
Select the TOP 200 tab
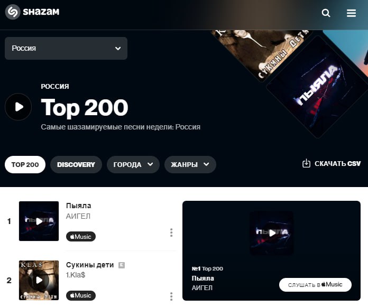[25, 165]
